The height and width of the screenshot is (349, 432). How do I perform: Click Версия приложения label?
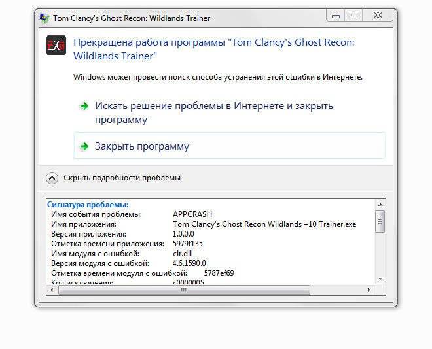89,235
